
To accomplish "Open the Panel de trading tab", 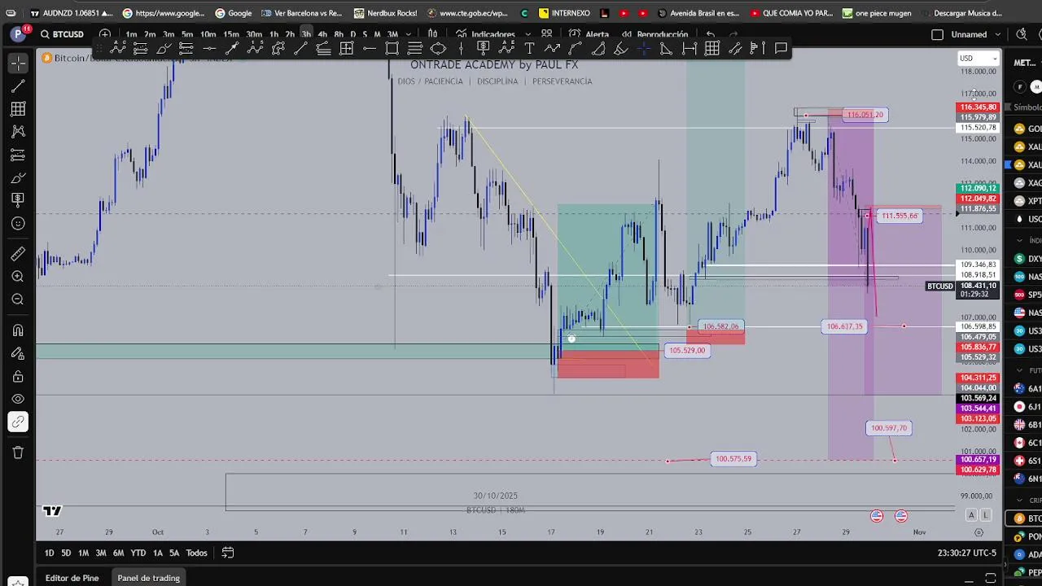I will pyautogui.click(x=148, y=578).
